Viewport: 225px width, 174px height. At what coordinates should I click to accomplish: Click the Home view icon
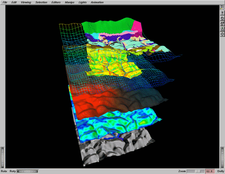(x=222, y=18)
